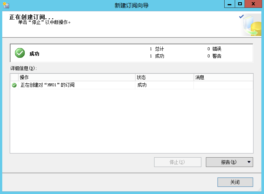Image resolution: width=264 pixels, height=194 pixels.
Task: Click the "0 警告" summary count
Action: (x=214, y=56)
